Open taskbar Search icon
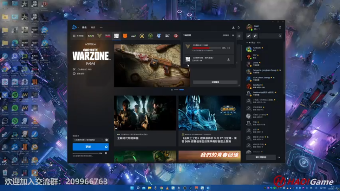The height and width of the screenshot is (191, 340). [138, 188]
